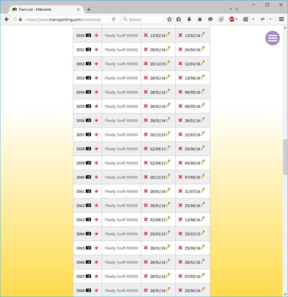Edit first date 20/12/15 of tram 3052

(x=168, y=63)
